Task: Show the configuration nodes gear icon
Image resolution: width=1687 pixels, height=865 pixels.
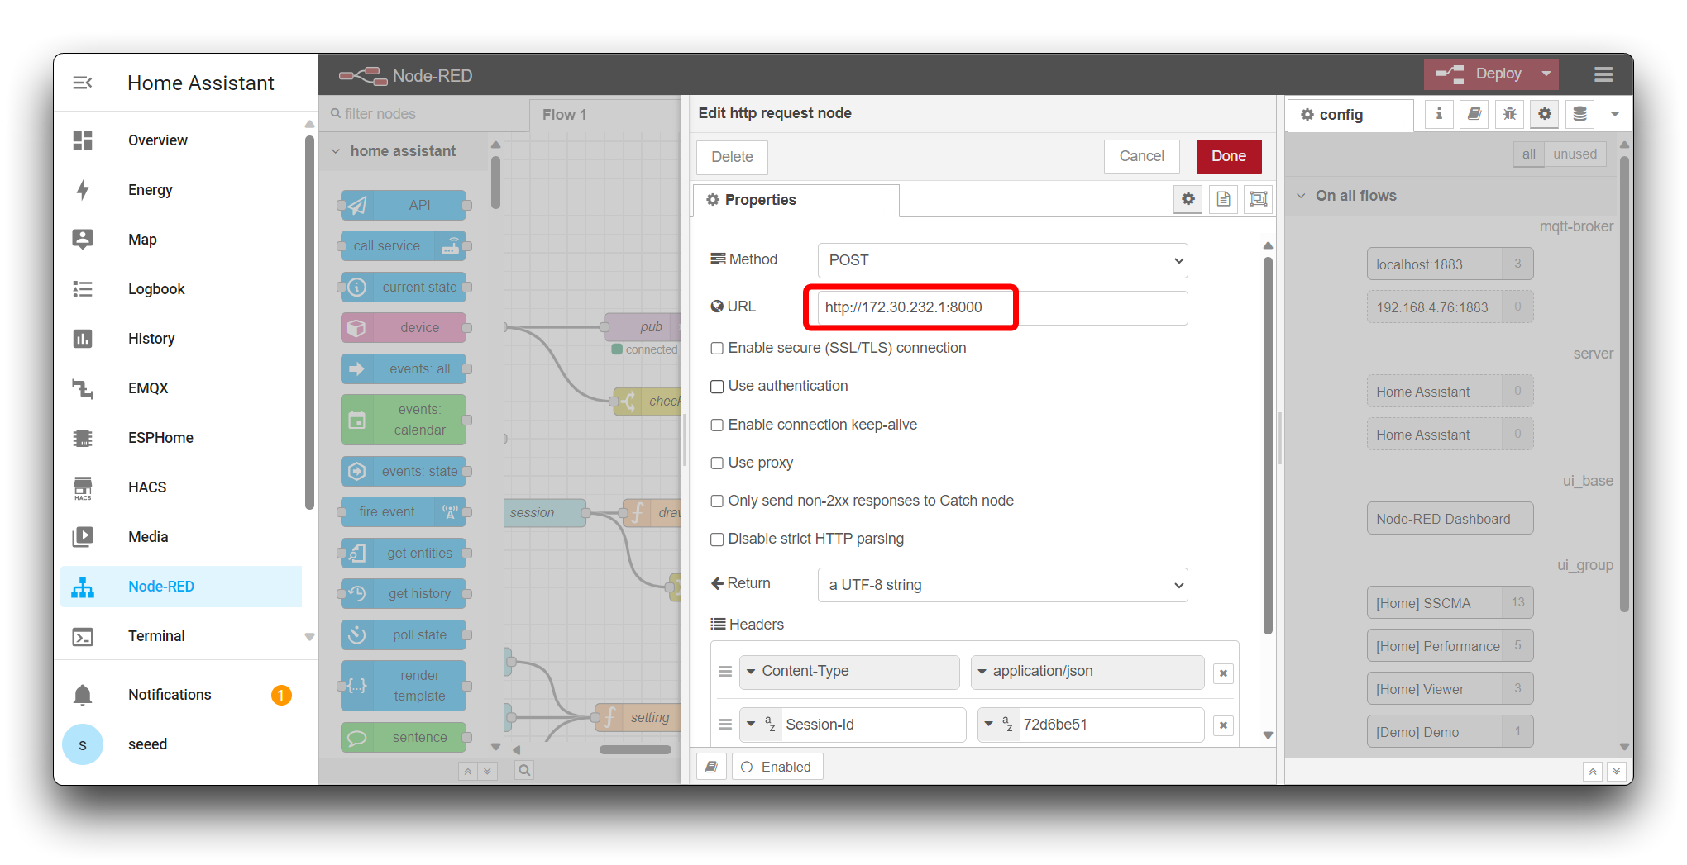Action: pos(1545,114)
